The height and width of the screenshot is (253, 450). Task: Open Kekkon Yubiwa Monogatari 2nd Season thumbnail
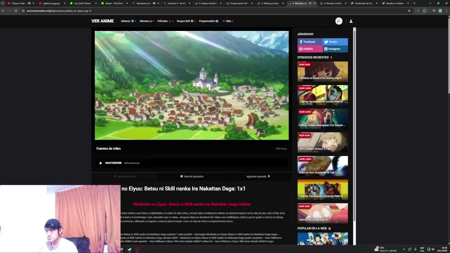(x=323, y=119)
